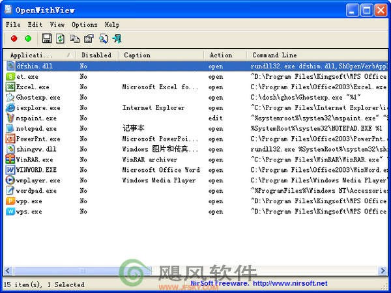This screenshot has width=391, height=293.
Task: Click the wmplayer.exe application icon
Action: pyautogui.click(x=10, y=180)
